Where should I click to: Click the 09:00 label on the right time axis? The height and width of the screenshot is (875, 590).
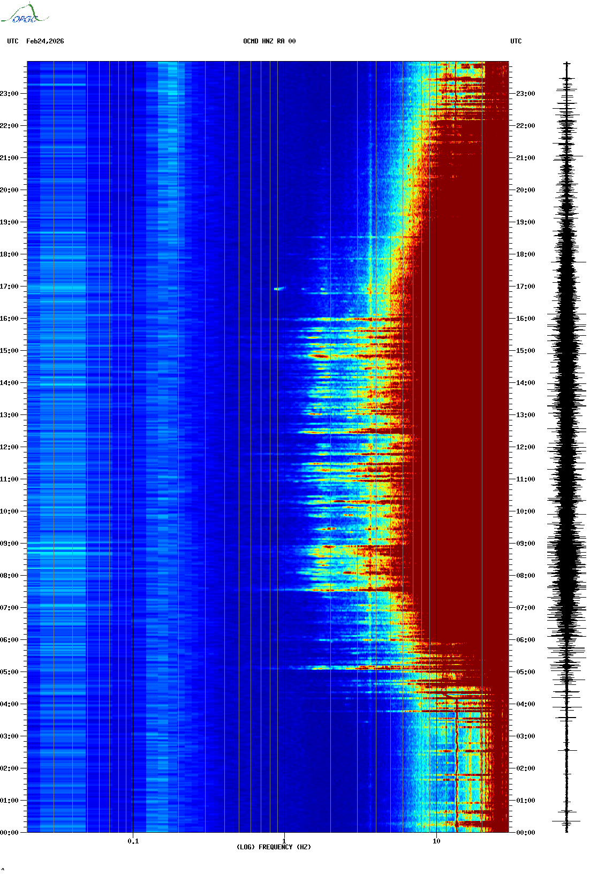click(x=525, y=544)
